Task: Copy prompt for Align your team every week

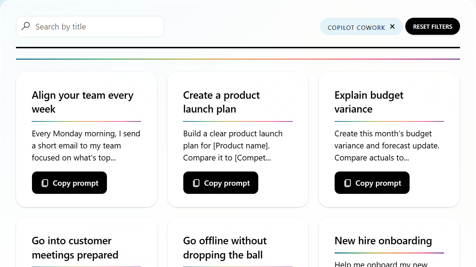Action: [69, 183]
